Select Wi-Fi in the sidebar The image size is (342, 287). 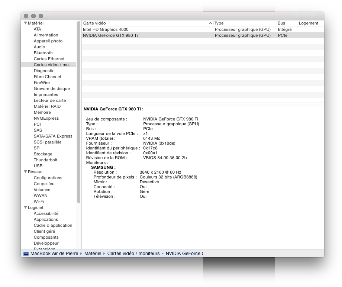39,201
